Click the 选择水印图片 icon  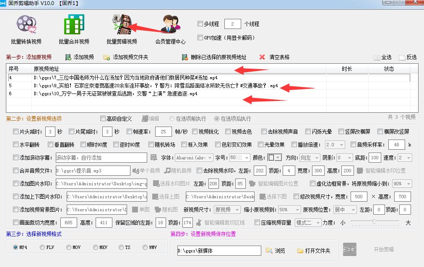coord(156,184)
